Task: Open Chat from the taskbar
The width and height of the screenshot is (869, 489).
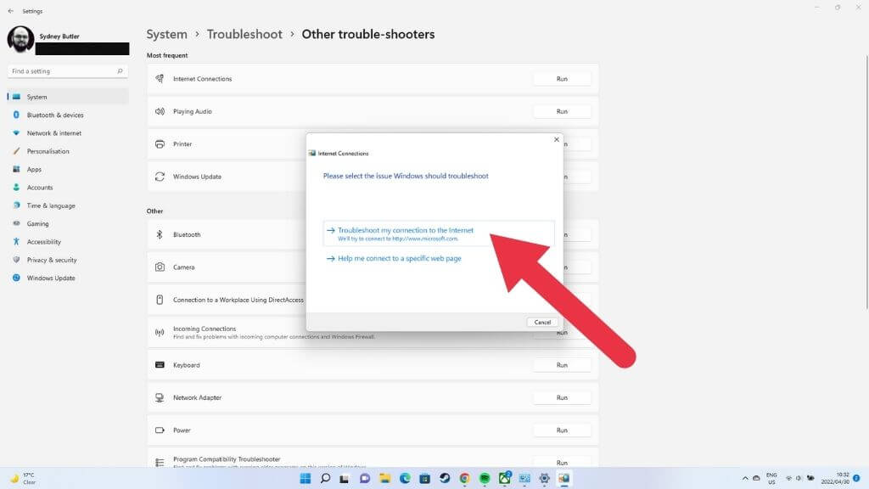Action: pos(365,479)
